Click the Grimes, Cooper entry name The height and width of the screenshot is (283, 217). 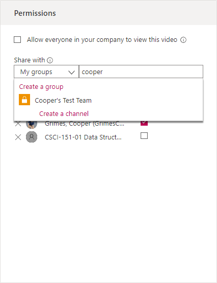85,124
